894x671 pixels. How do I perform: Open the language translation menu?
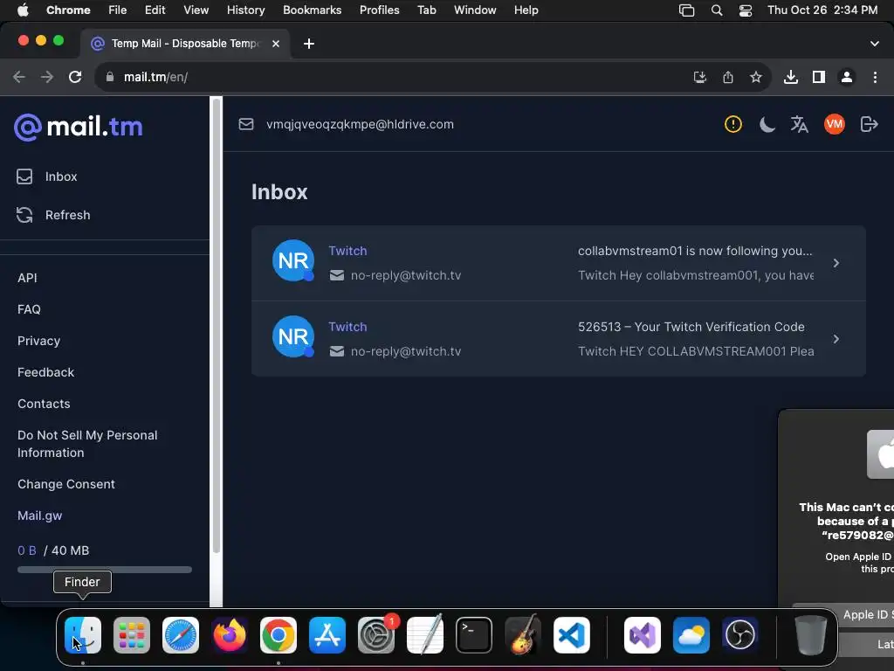(x=800, y=124)
